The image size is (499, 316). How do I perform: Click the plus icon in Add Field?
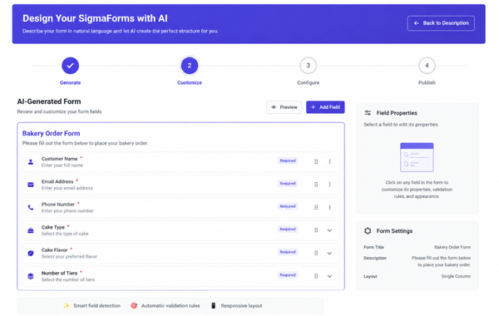[314, 107]
